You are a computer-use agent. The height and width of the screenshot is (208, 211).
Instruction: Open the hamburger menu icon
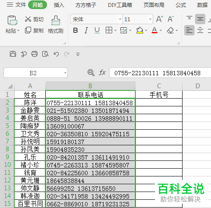pos(10,5)
